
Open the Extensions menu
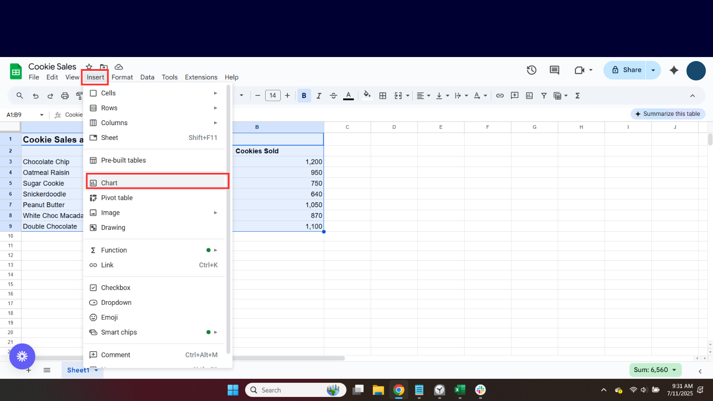[201, 77]
